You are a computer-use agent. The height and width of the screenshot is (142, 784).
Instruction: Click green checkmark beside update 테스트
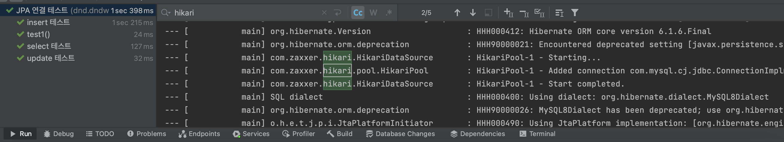20,58
